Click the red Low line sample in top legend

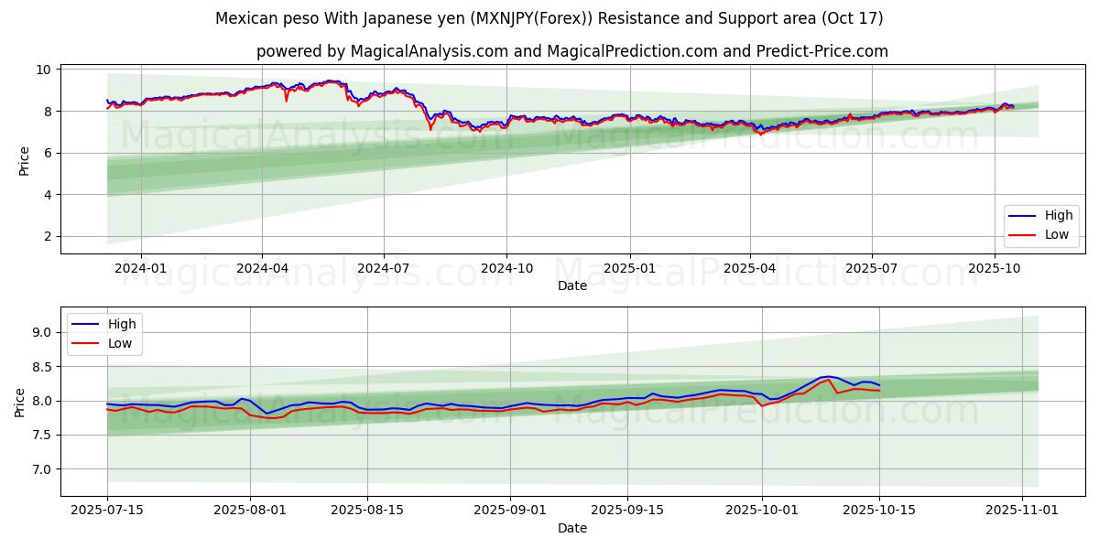point(1023,234)
